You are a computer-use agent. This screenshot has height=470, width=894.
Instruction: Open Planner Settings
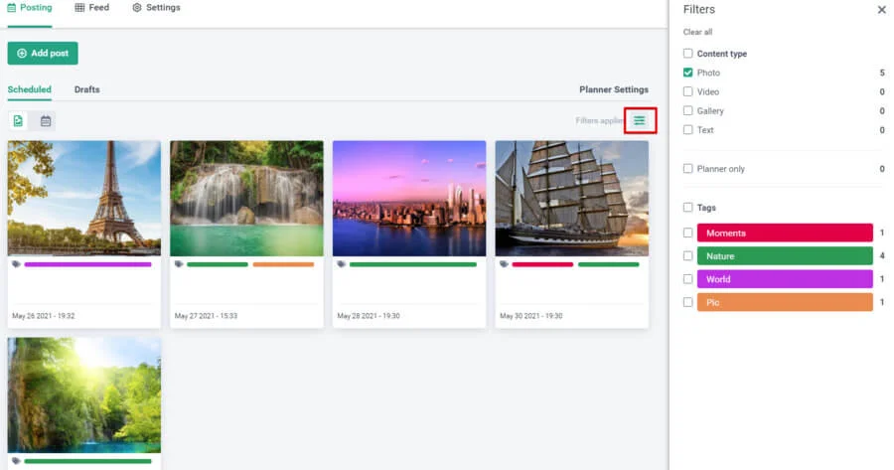tap(613, 89)
